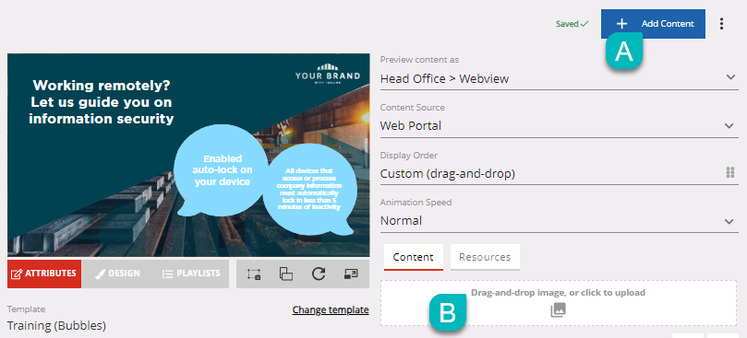Click the 'Web Portal' content source value
Viewport: 747px width, 338px height.
[411, 126]
